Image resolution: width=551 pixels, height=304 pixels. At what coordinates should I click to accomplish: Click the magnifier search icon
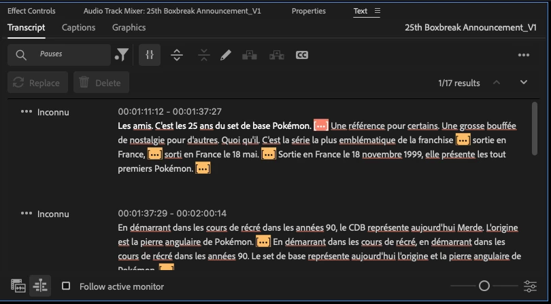pos(21,55)
